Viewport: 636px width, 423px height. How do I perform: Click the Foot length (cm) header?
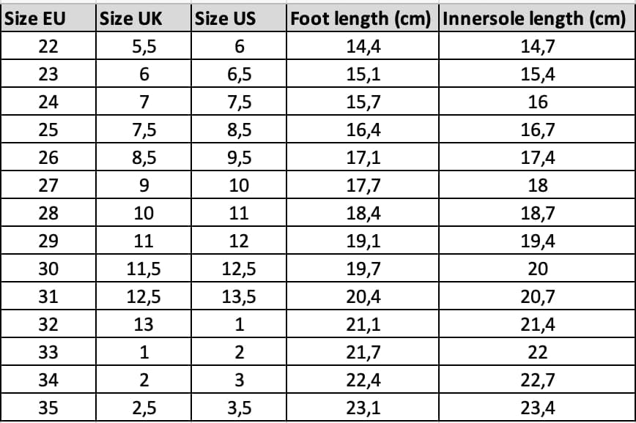pos(363,18)
